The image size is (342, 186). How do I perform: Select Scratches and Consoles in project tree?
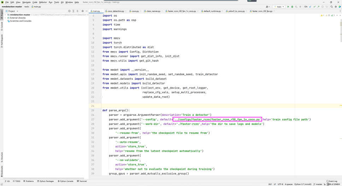point(21,21)
